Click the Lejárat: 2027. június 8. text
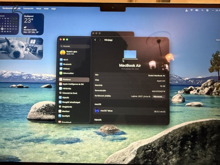 point(141,97)
